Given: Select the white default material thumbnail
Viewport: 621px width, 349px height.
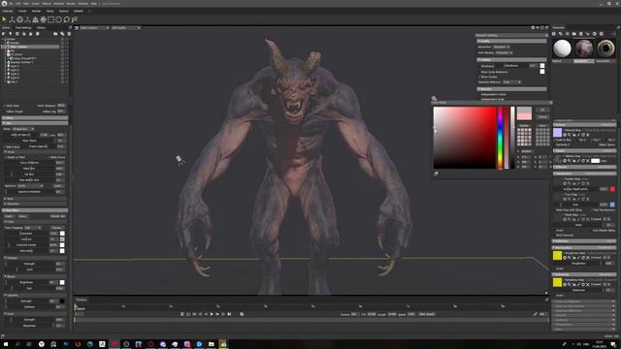Looking at the screenshot, I should [562, 48].
